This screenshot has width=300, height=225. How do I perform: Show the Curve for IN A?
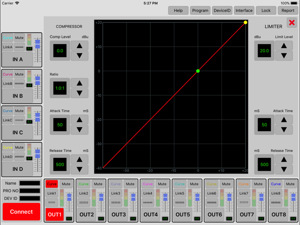[7, 38]
